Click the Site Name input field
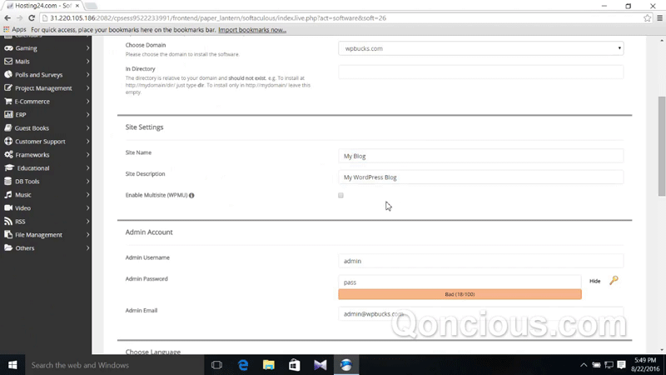This screenshot has width=666, height=375. point(480,156)
